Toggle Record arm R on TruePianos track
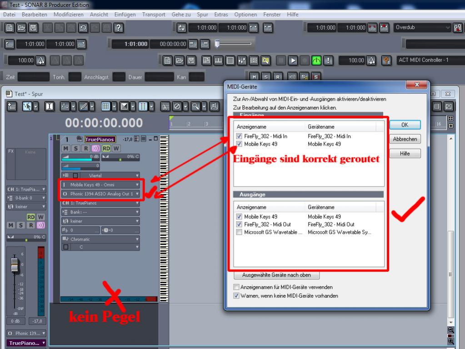The width and height of the screenshot is (465, 349). [x=86, y=148]
